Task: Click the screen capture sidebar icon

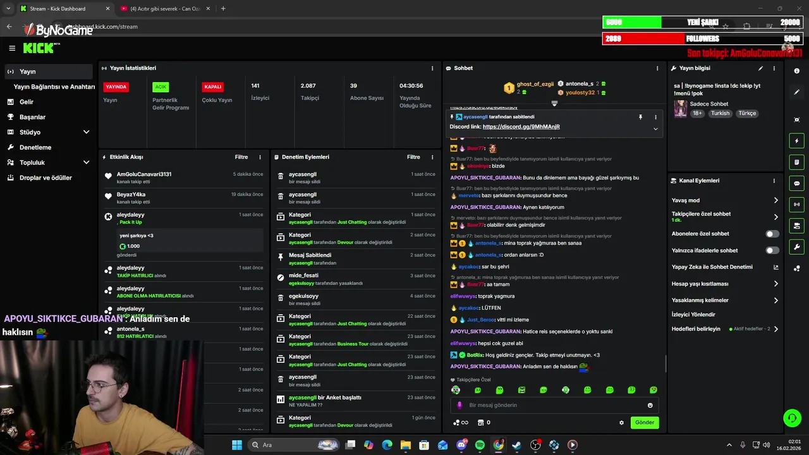Action: tap(797, 119)
